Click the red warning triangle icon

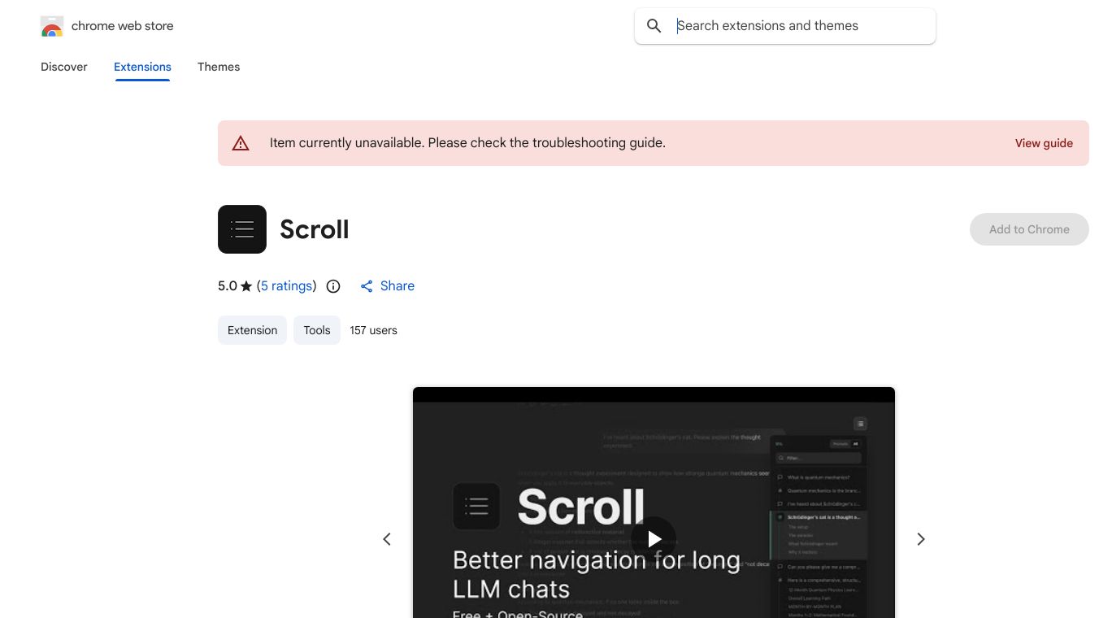click(241, 143)
